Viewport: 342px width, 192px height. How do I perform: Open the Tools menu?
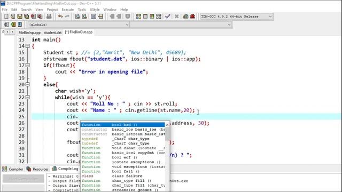82,10
